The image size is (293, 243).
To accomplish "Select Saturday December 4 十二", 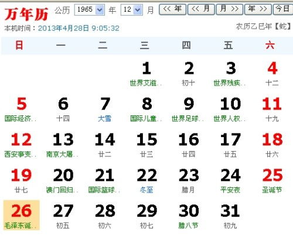I will (x=272, y=74).
